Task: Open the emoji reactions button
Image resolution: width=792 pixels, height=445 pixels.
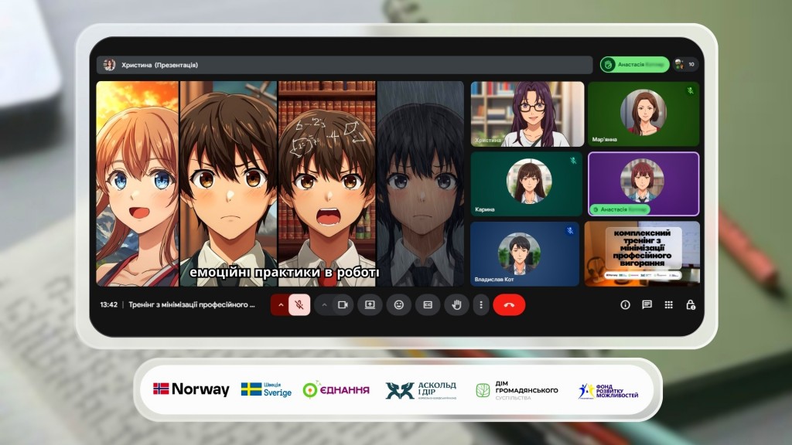Action: [x=399, y=304]
